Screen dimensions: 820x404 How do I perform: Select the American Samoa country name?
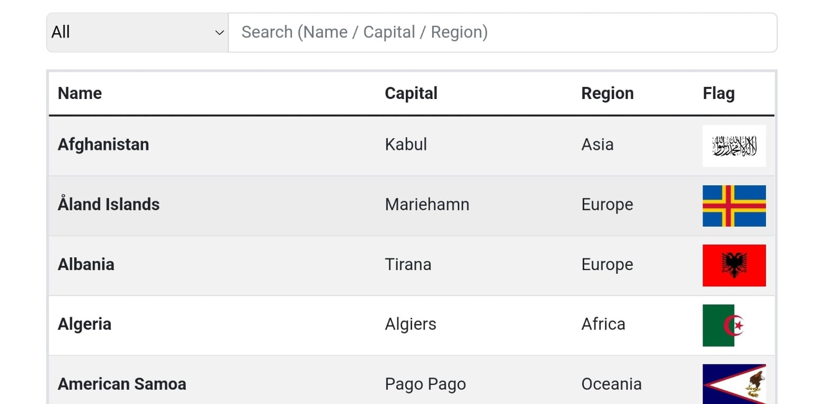coord(122,384)
